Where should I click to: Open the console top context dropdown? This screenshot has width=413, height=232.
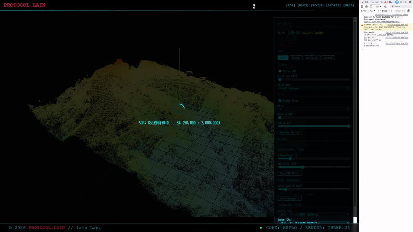378,7
